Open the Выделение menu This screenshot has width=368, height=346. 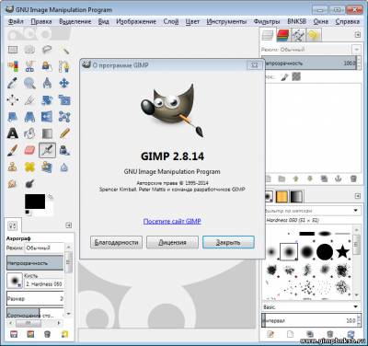[x=75, y=21]
